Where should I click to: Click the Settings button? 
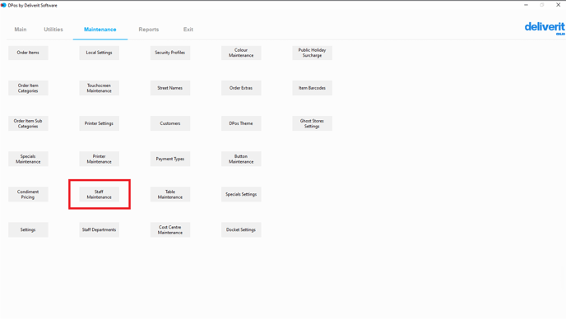[28, 230]
